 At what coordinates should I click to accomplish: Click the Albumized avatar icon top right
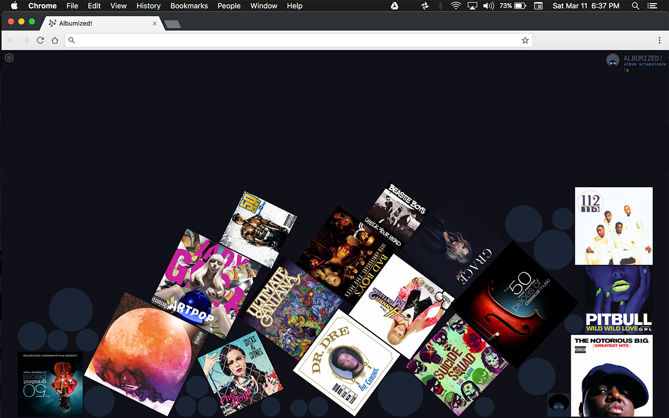click(x=612, y=60)
